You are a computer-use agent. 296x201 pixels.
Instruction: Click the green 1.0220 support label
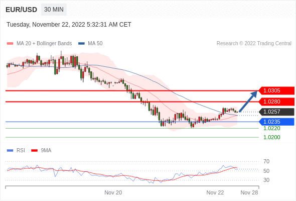[272, 129]
